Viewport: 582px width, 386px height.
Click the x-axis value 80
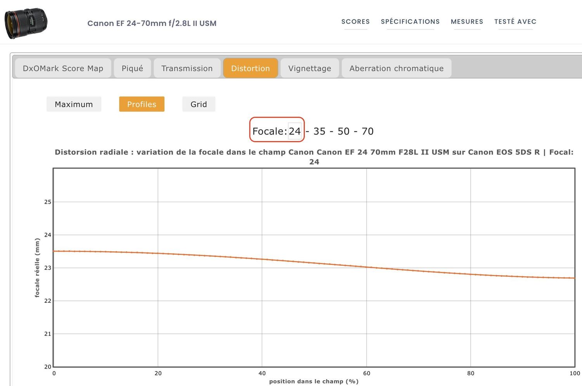click(471, 373)
